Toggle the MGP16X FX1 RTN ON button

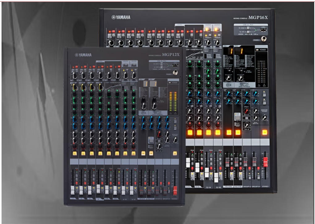(229, 132)
